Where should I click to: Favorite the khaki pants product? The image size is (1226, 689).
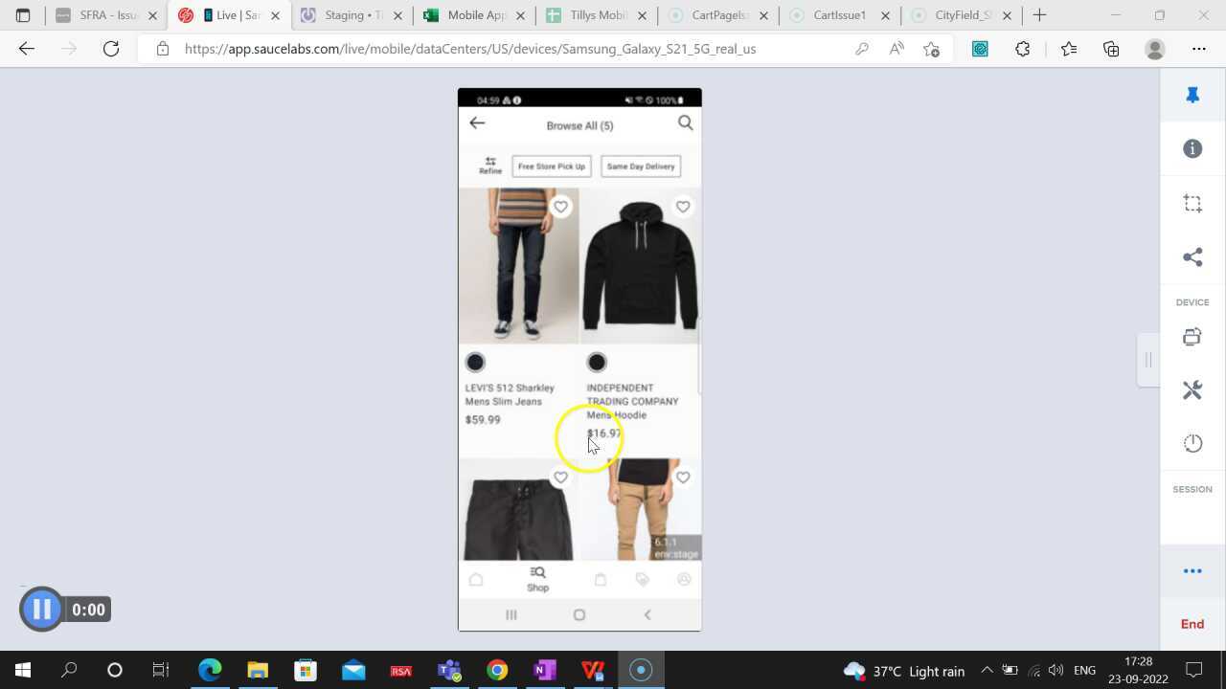(683, 478)
